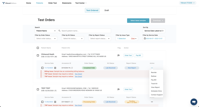Switch to the Test Ordered tab

[x=92, y=10]
